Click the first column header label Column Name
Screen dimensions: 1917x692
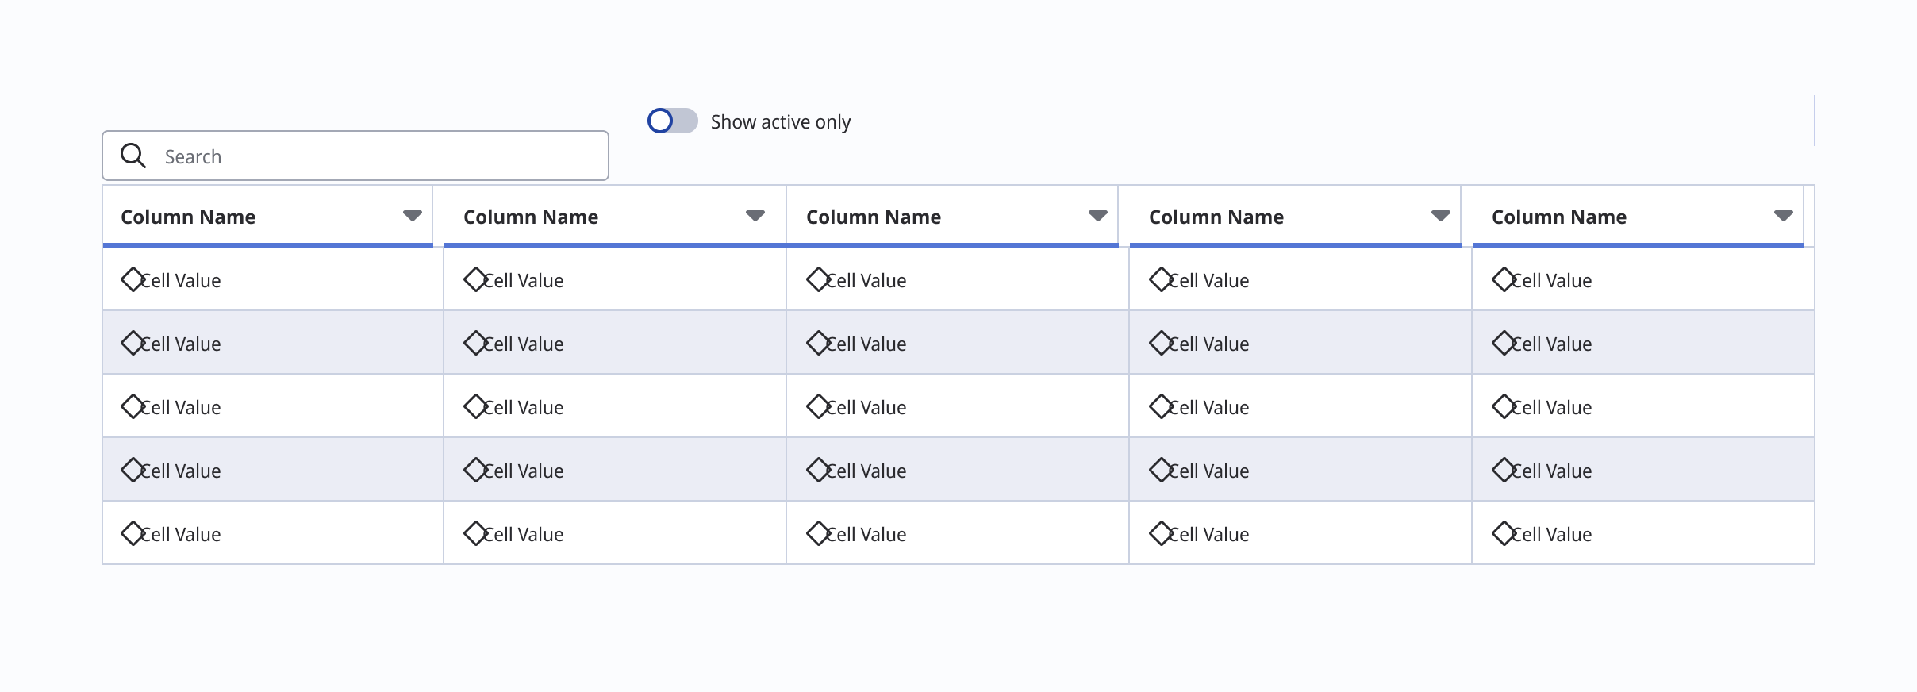click(x=188, y=217)
